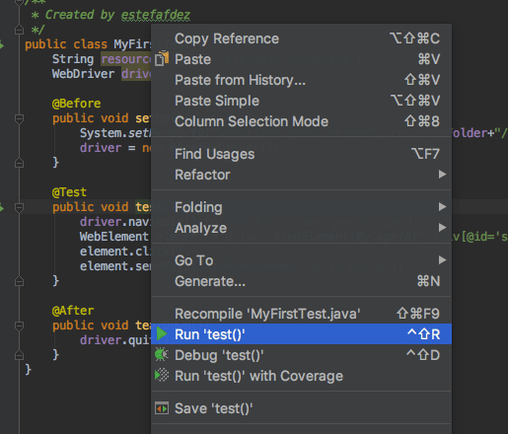Click gutter run arrow beside test method
The width and height of the screenshot is (508, 434).
(x=2, y=207)
